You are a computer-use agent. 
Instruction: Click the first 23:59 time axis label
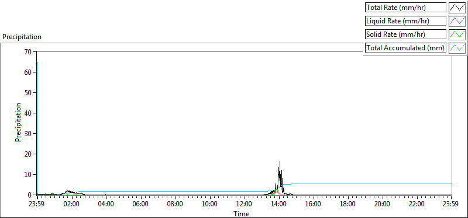37,205
